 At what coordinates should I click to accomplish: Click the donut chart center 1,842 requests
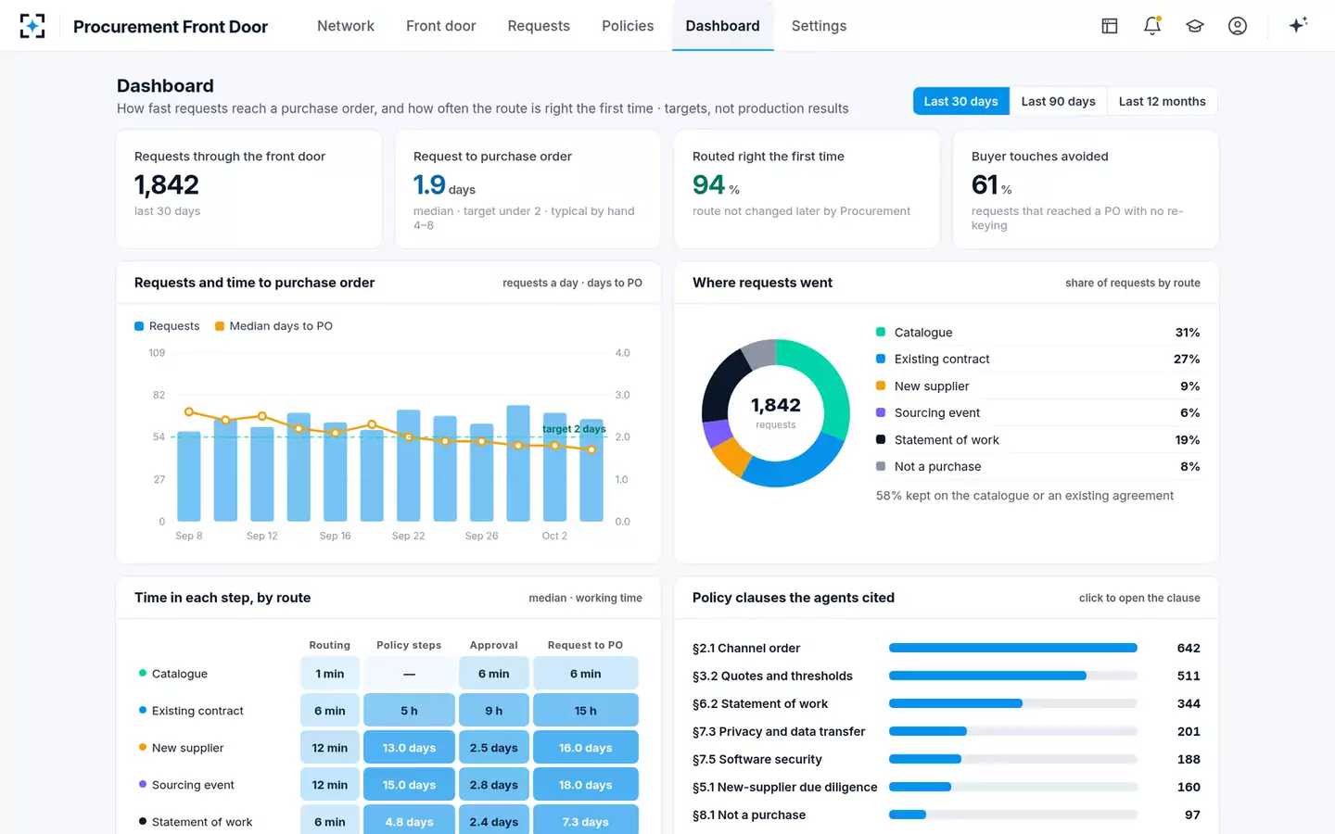[776, 412]
